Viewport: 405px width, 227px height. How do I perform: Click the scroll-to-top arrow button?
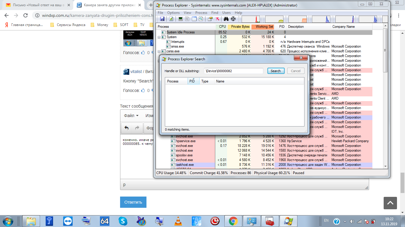point(390,203)
